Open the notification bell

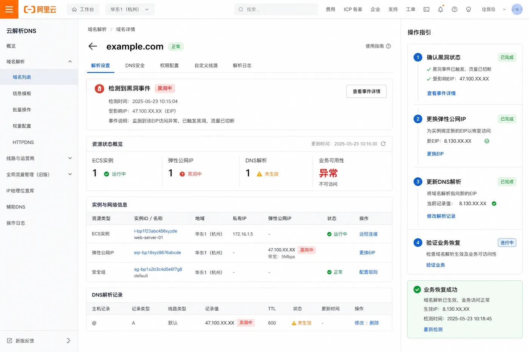[441, 9]
